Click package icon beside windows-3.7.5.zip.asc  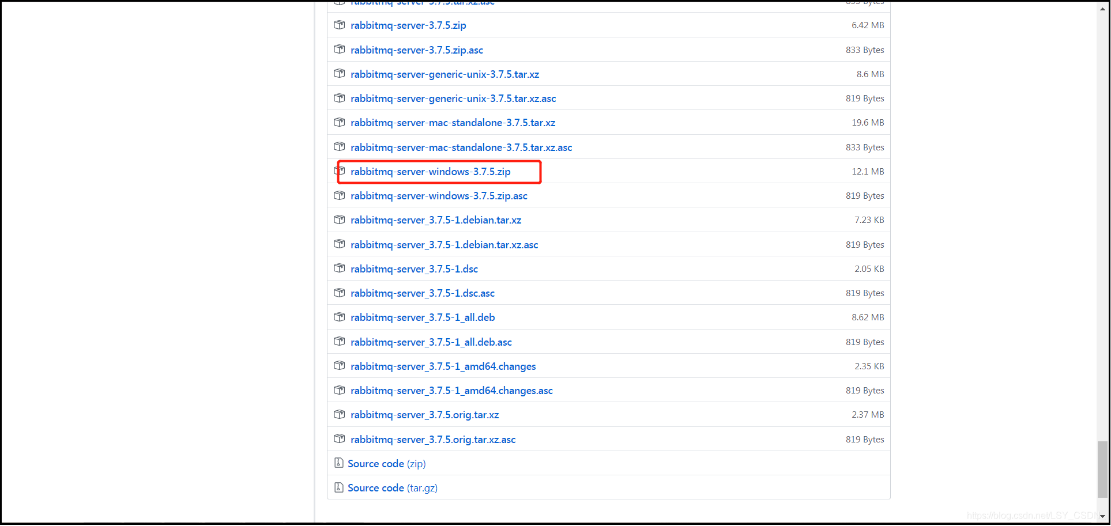(x=340, y=195)
